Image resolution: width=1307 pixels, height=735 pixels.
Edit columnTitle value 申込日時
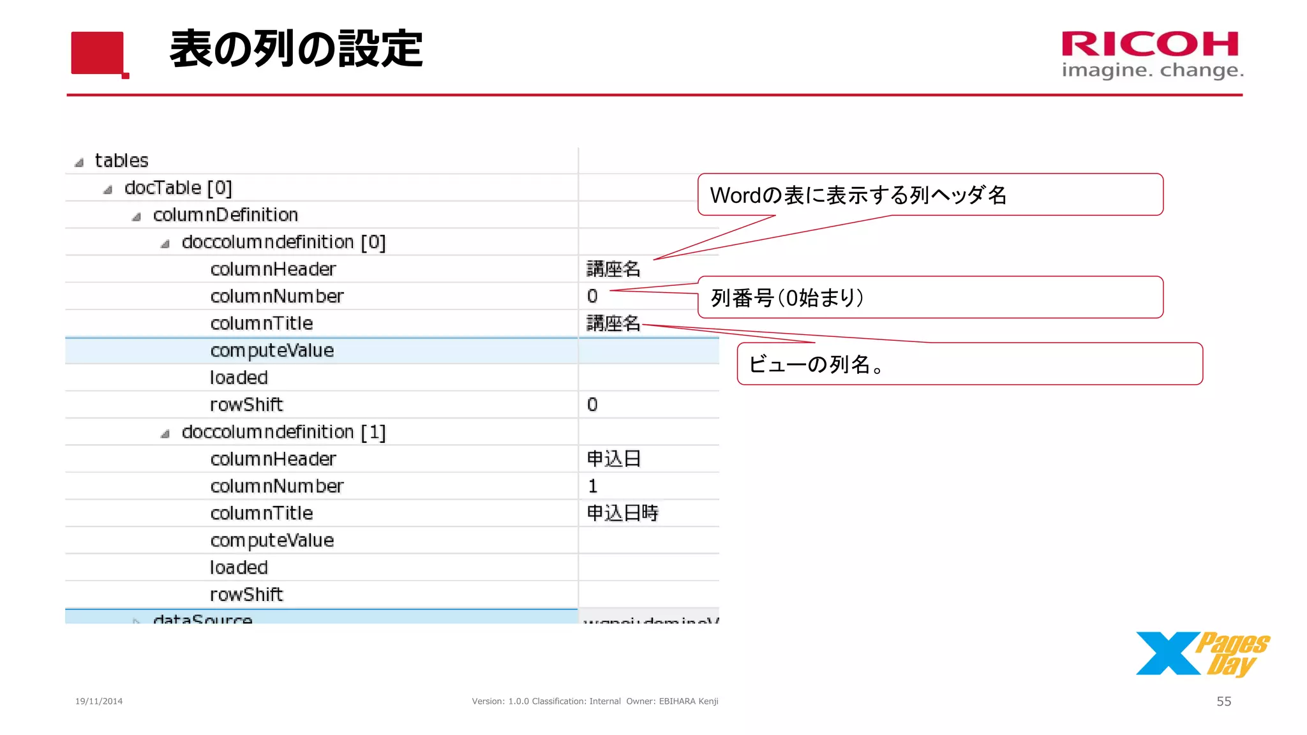click(622, 513)
